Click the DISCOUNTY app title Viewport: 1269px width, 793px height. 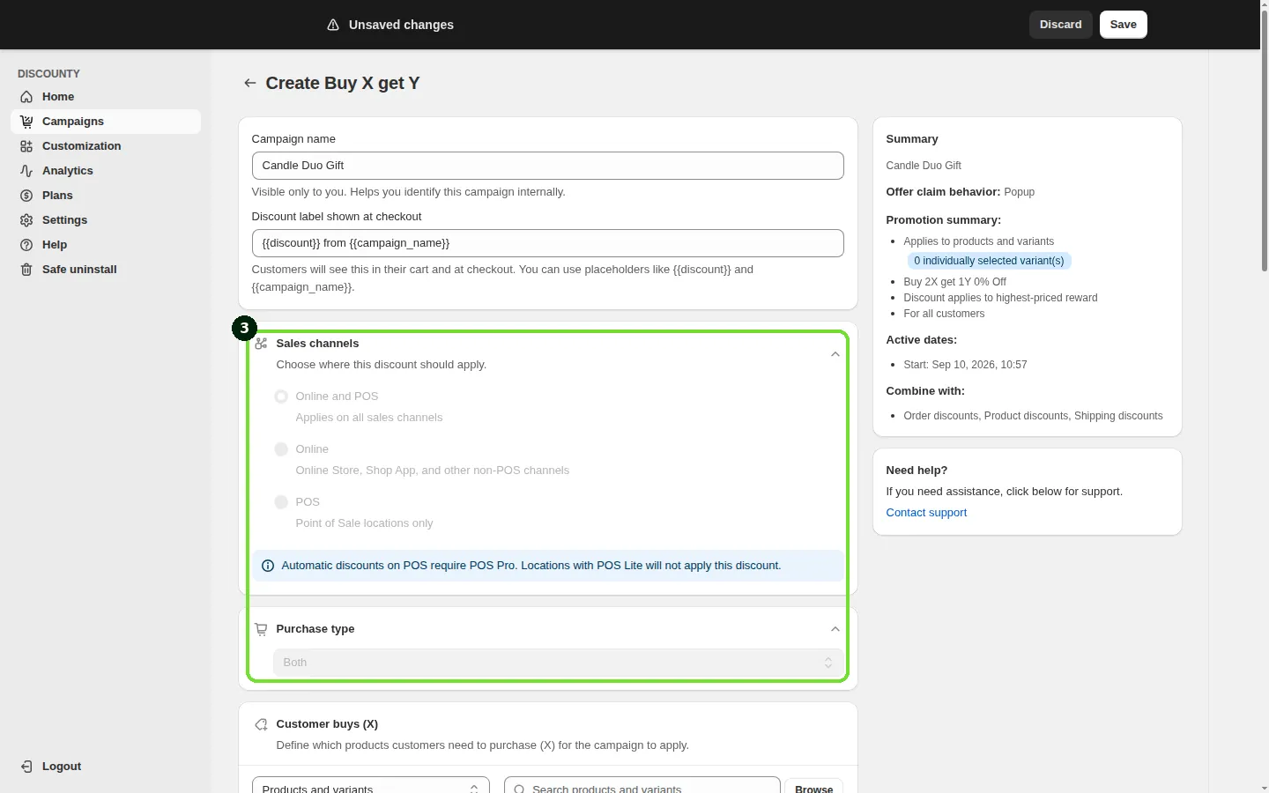click(48, 74)
